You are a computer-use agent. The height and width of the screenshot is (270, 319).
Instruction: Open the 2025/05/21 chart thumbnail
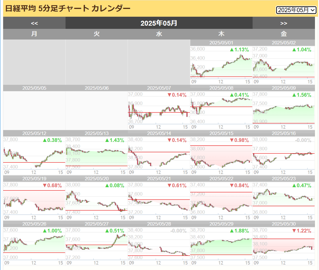(x=159, y=201)
